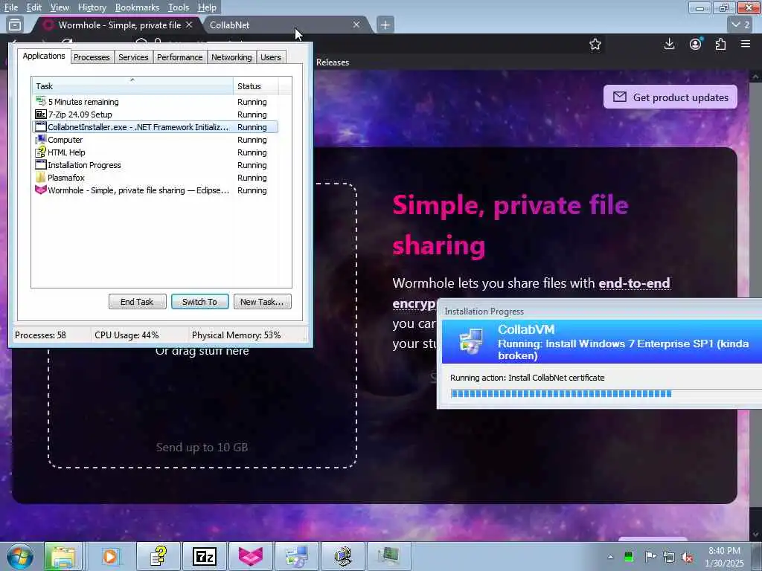Open the network tray icon
The height and width of the screenshot is (571, 762).
669,557
